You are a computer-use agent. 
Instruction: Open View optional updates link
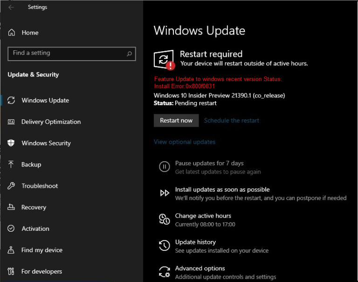(185, 142)
